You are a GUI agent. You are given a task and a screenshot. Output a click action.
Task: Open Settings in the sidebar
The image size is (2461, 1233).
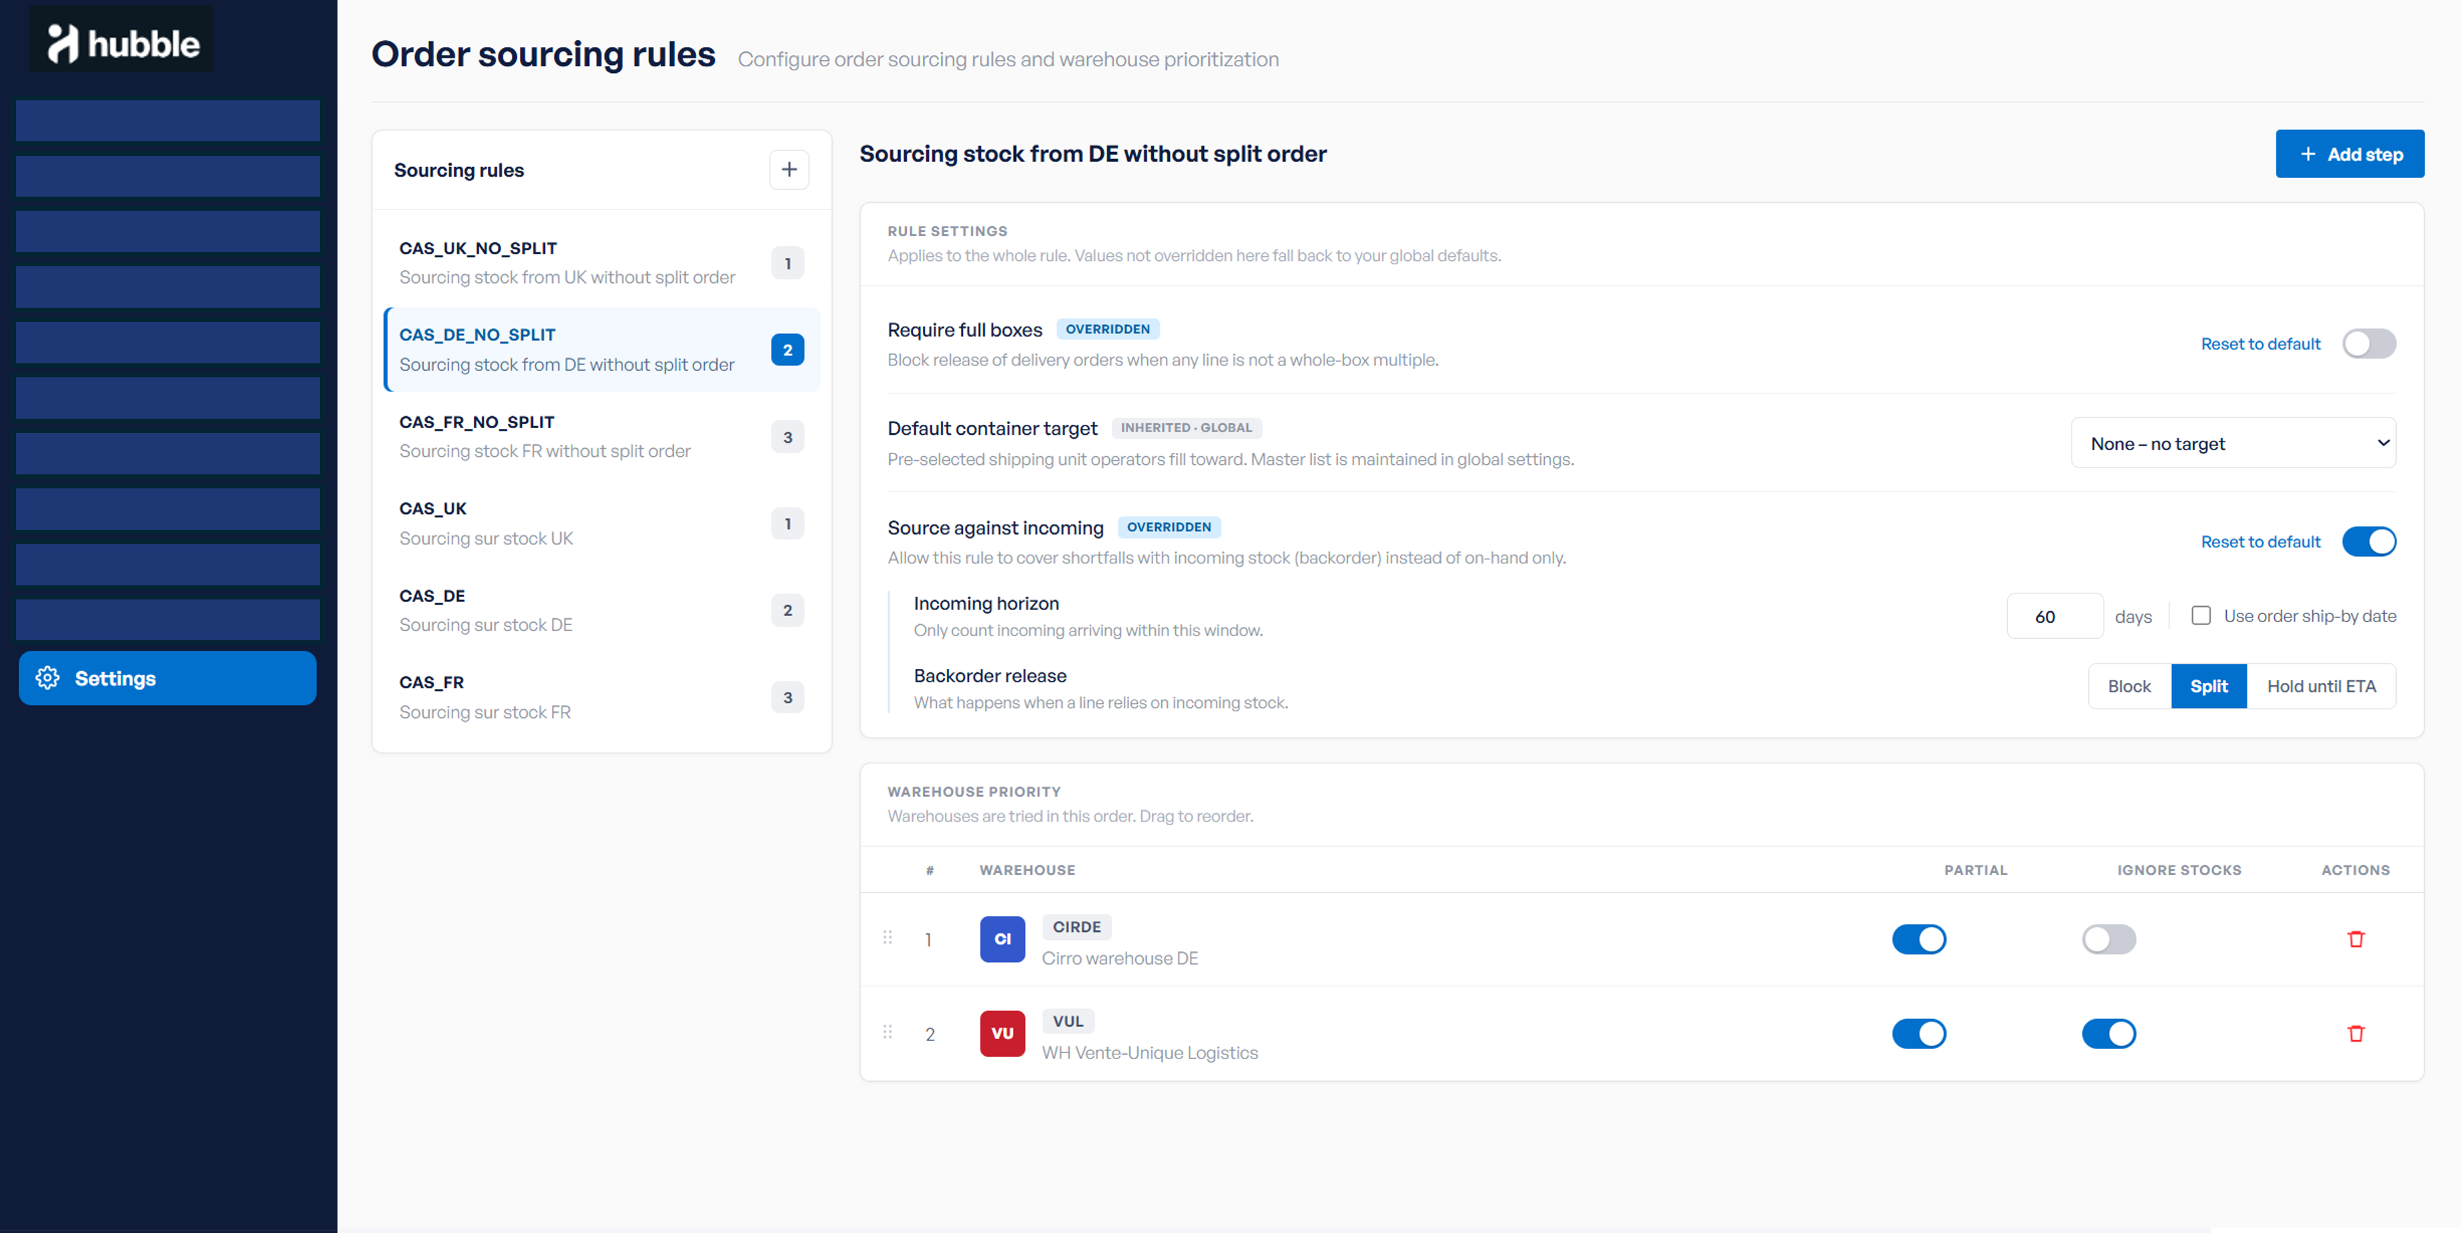[x=167, y=678]
